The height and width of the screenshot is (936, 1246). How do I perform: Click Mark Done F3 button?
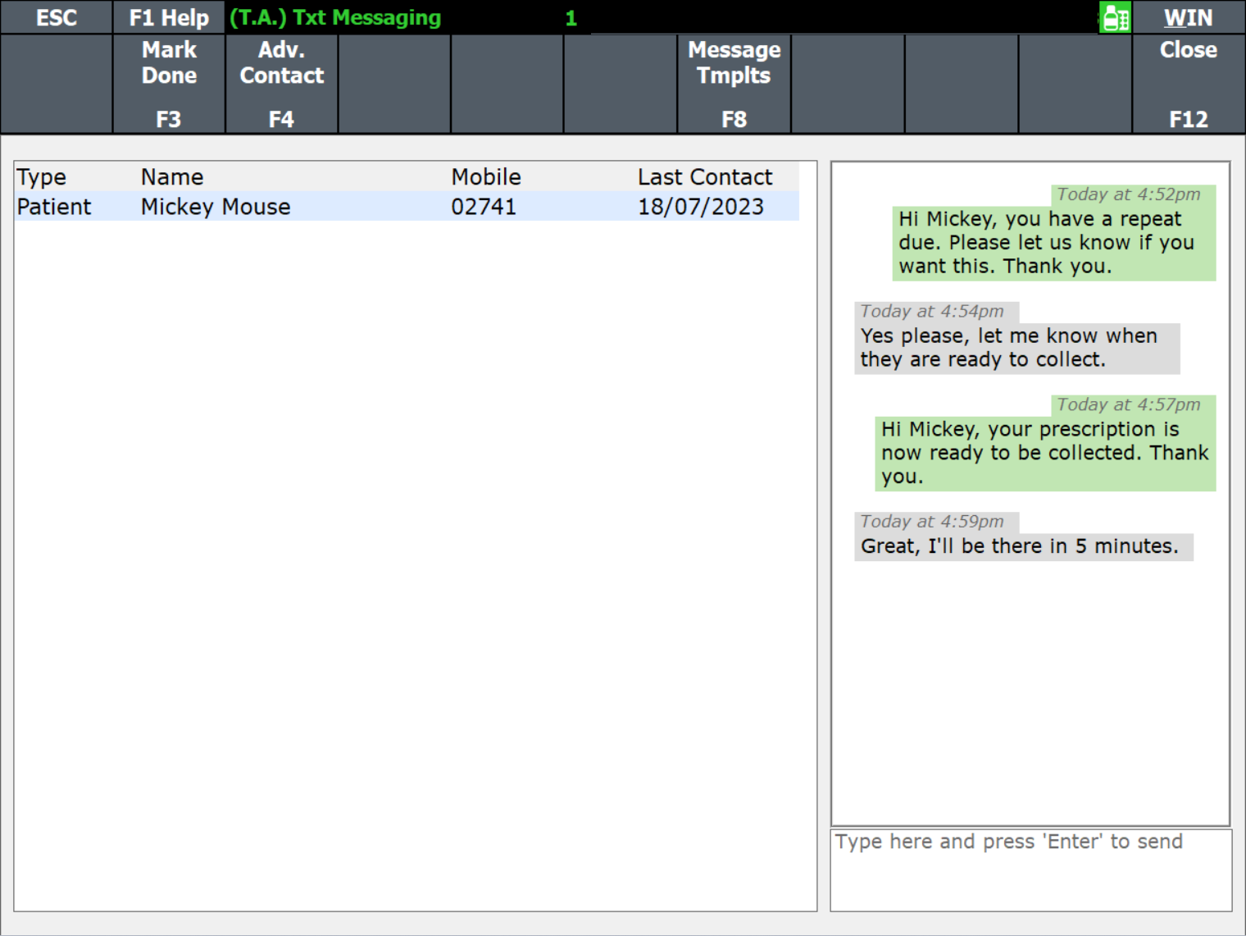click(x=169, y=84)
